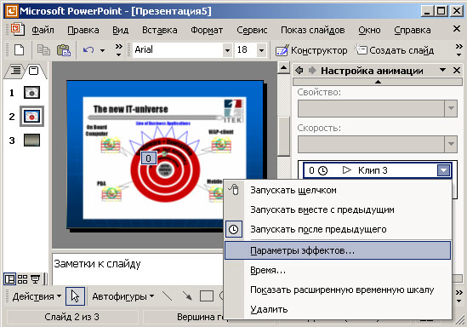
Task: Click the Copy icon in toolbar
Action: 43,50
